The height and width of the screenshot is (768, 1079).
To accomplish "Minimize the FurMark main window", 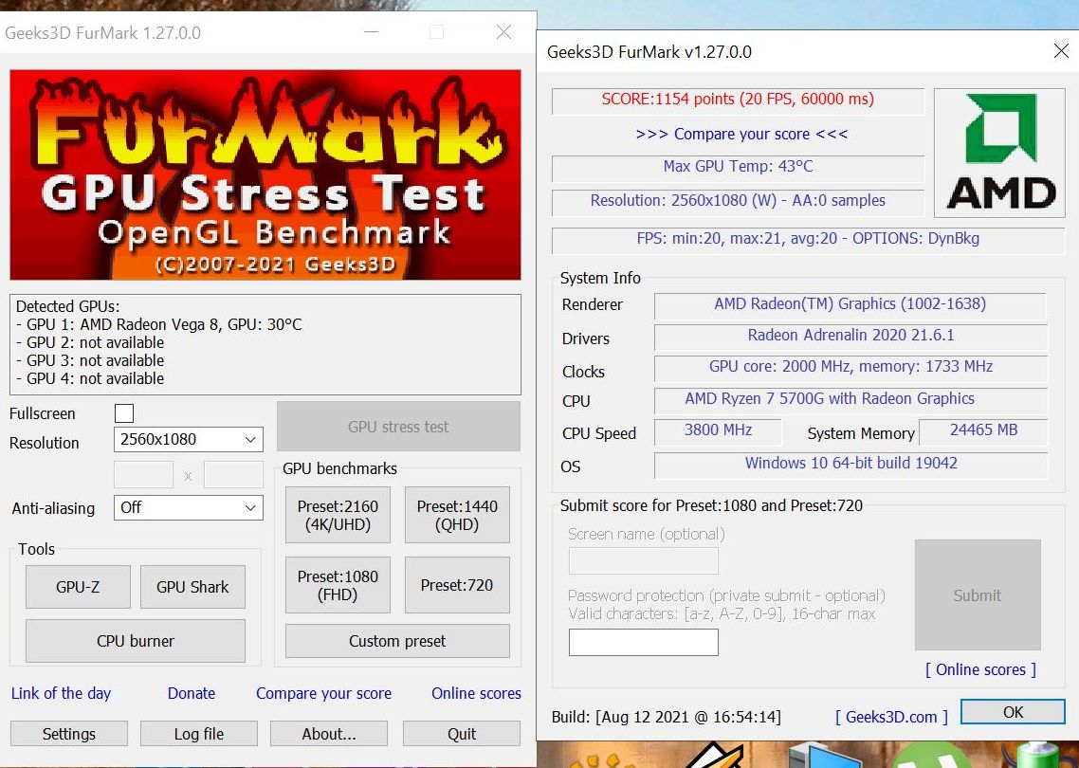I will 372,31.
